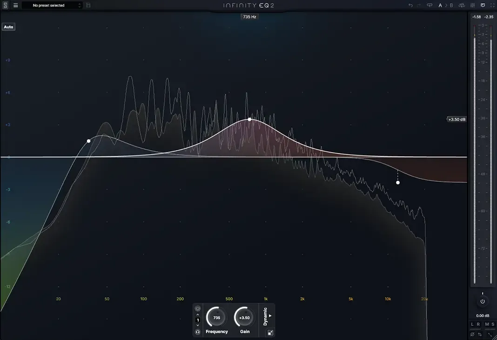
Task: Click the +3.50 dB gain readout label
Action: point(457,120)
